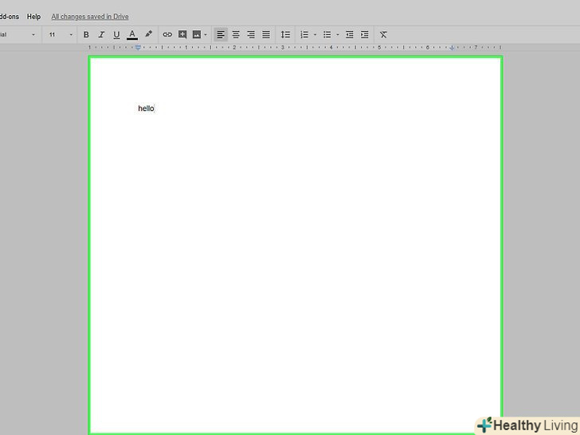
Task: Add a comment using the toolbar icon
Action: tap(182, 34)
